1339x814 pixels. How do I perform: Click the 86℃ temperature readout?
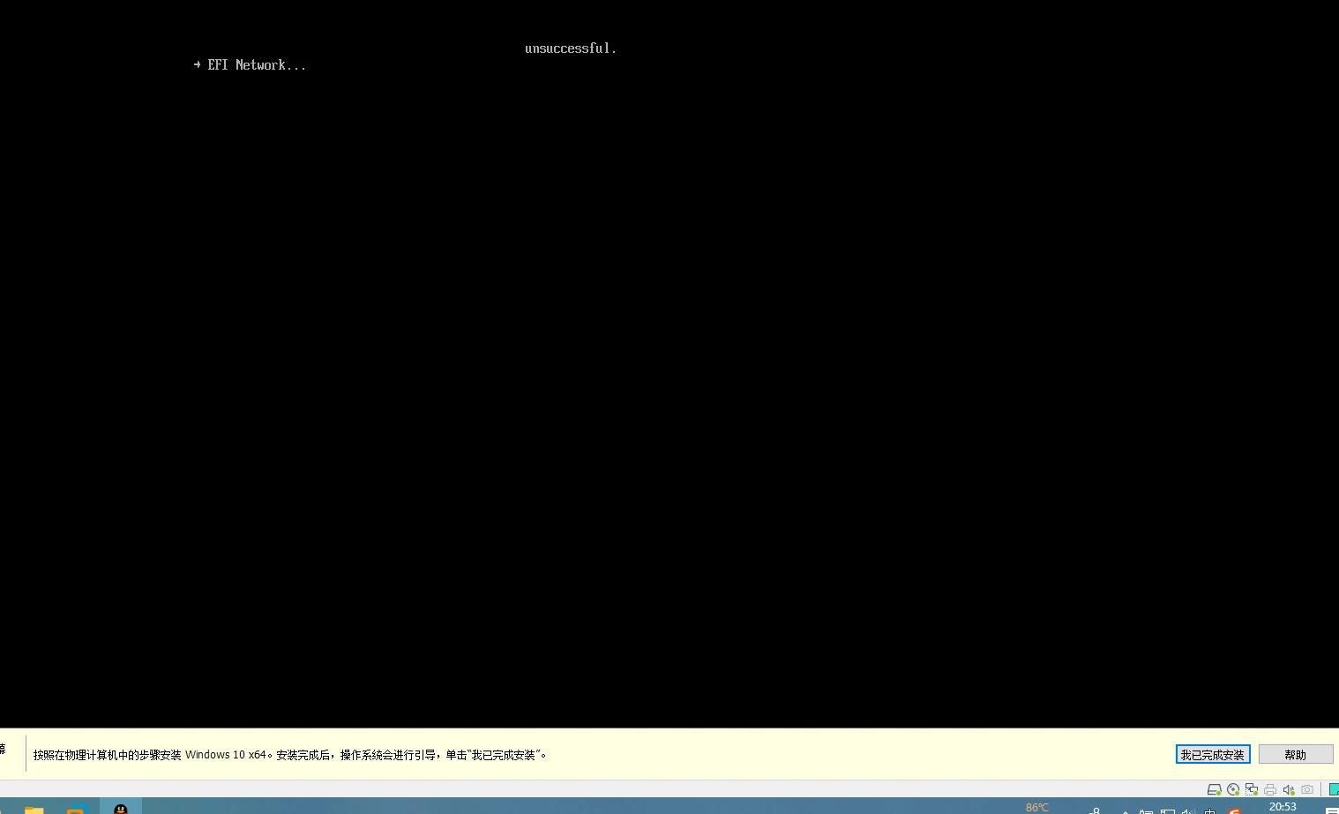(x=1037, y=807)
